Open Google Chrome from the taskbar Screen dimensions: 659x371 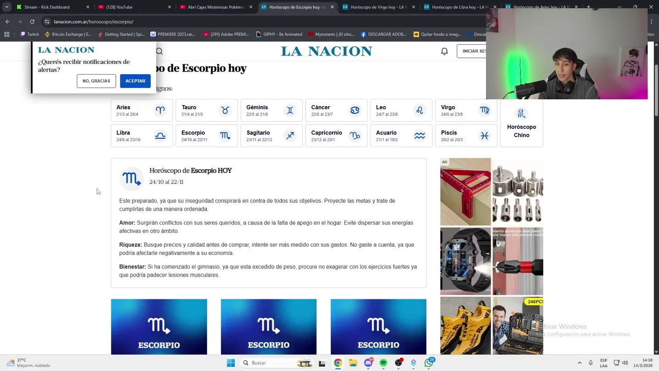tap(338, 363)
